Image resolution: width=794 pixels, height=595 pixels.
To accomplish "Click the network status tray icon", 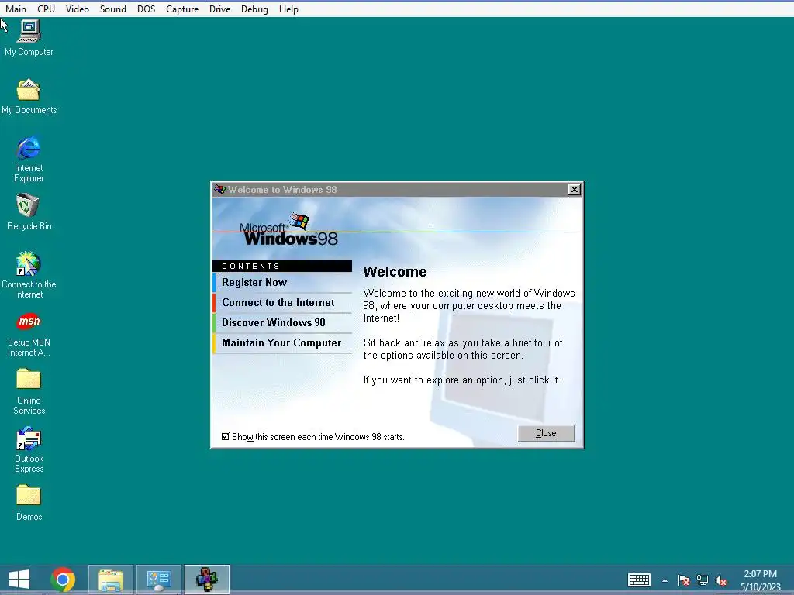I will pyautogui.click(x=703, y=580).
